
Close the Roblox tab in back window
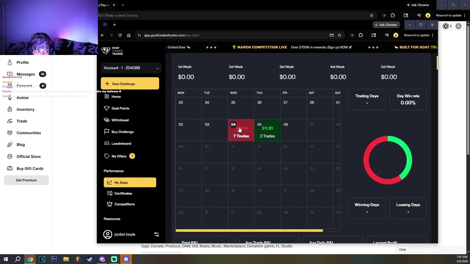(114, 5)
